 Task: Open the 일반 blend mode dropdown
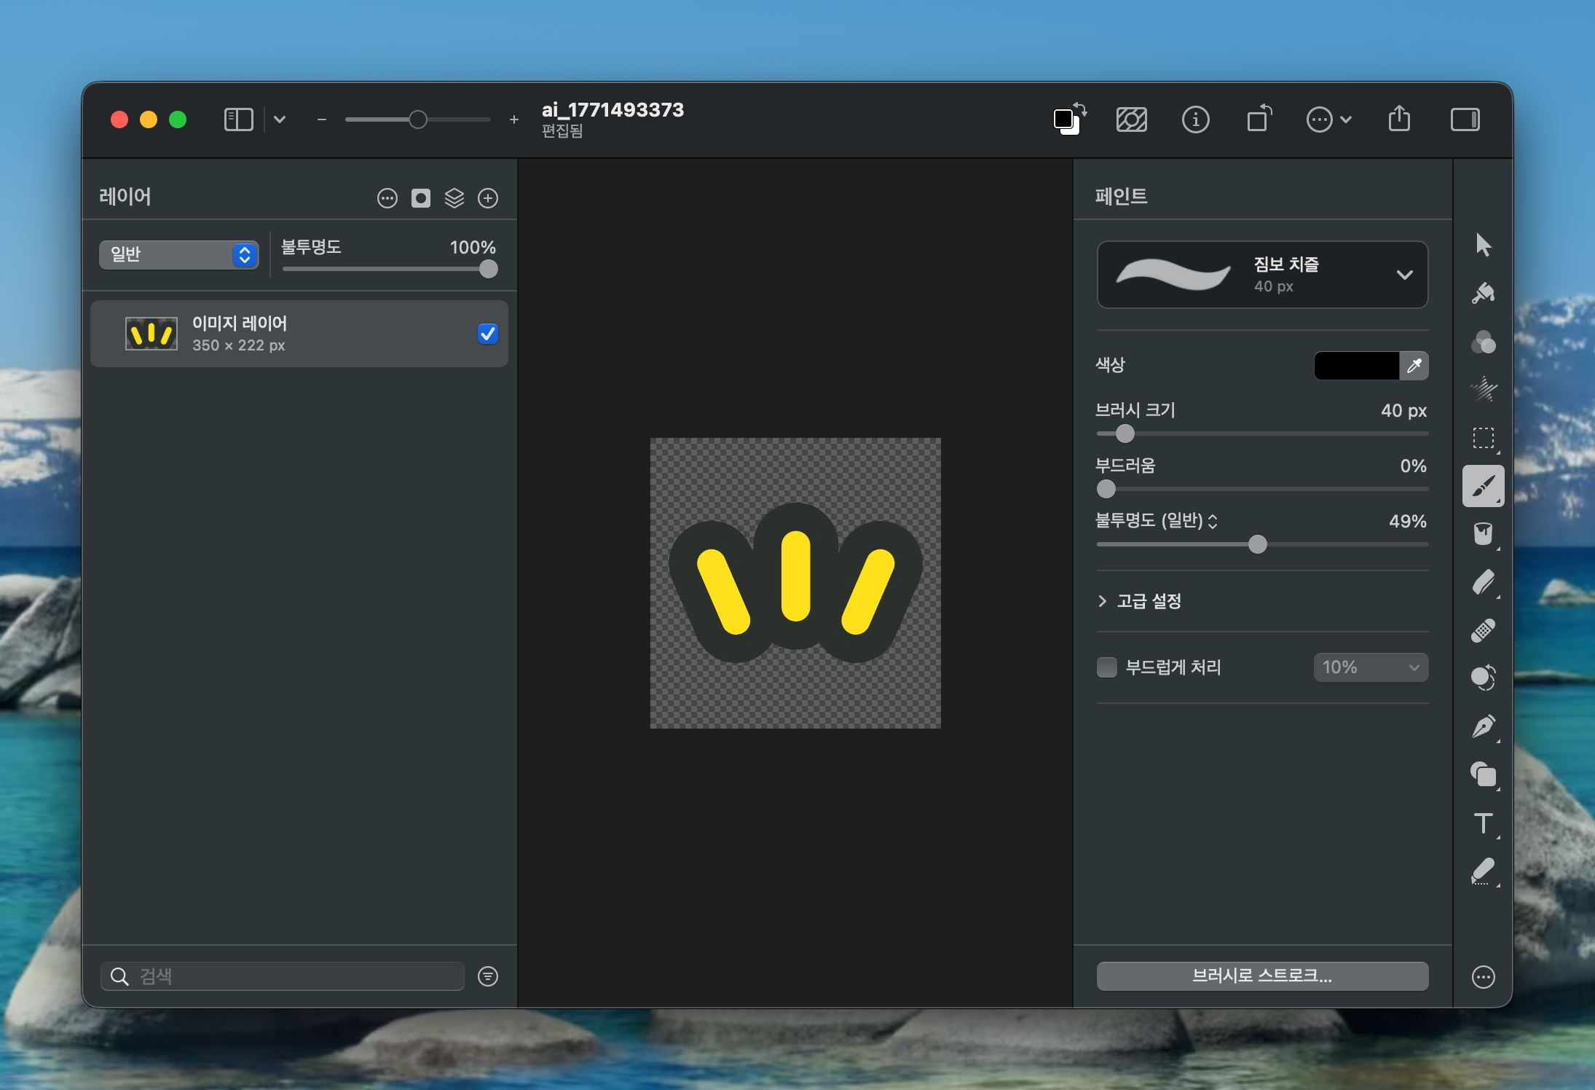pos(179,254)
